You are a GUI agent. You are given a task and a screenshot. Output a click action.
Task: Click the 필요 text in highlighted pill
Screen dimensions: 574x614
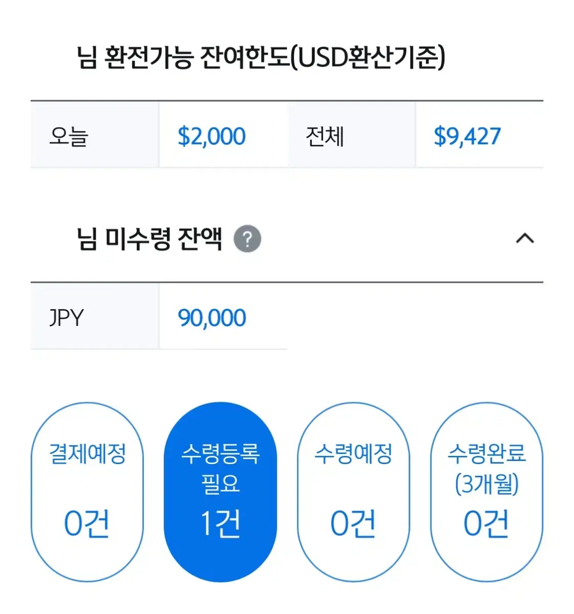coord(220,484)
